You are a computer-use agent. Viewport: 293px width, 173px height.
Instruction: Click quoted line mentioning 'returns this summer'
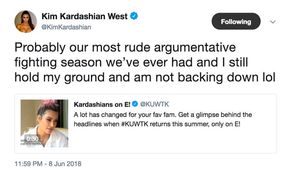(157, 124)
